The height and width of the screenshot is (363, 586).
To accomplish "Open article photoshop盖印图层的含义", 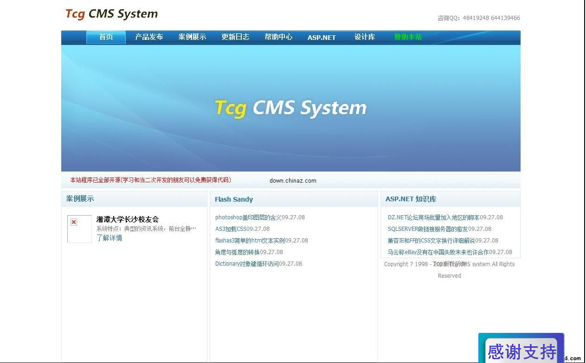I will click(248, 217).
